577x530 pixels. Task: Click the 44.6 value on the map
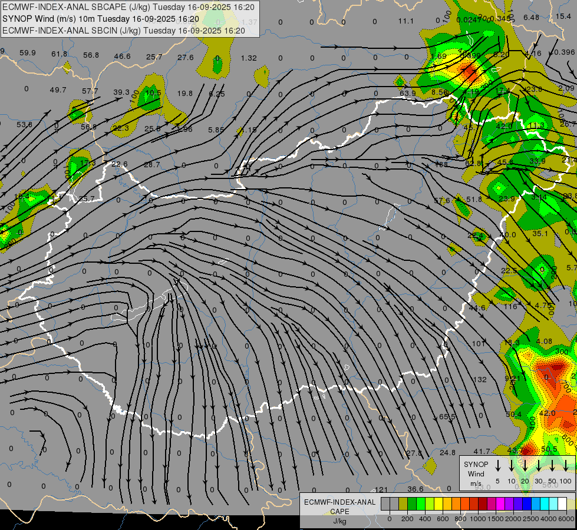click(x=477, y=307)
